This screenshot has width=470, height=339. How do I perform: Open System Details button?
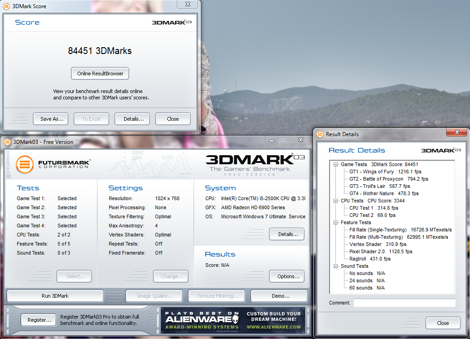287,234
